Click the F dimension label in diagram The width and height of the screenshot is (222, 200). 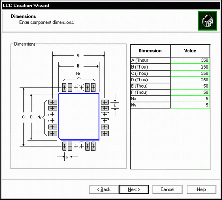pos(67,157)
